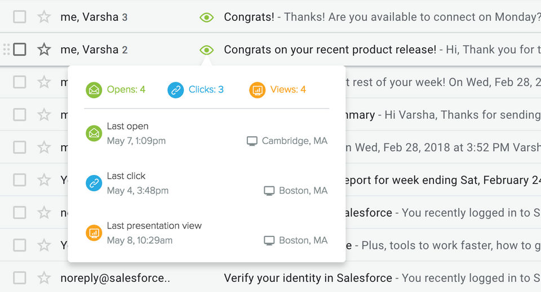541x292 pixels.
Task: Click the "Views: 4" stat label
Action: (288, 89)
